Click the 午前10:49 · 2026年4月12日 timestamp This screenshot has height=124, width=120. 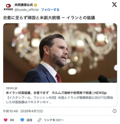[23, 111]
